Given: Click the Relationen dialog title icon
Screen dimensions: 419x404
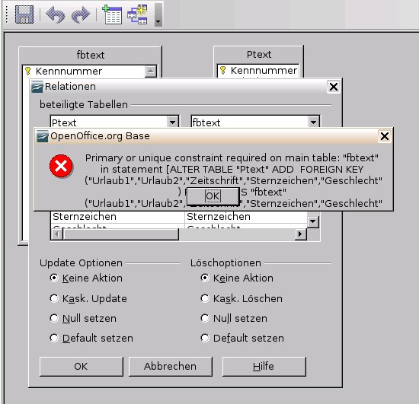Looking at the screenshot, I should [37, 87].
